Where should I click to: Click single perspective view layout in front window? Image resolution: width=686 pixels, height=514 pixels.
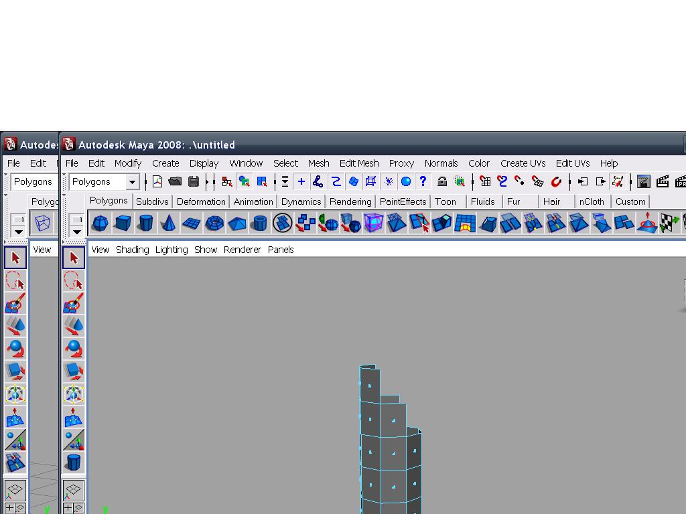click(74, 490)
